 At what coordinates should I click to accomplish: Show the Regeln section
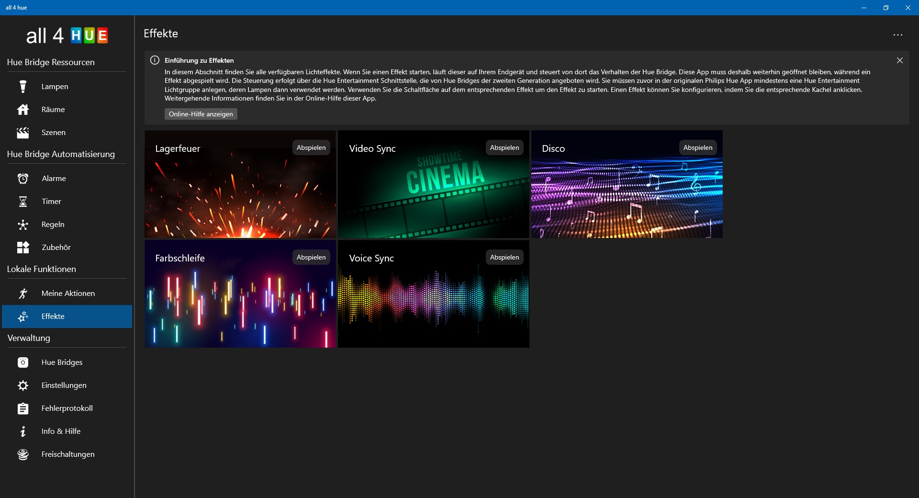click(x=67, y=225)
